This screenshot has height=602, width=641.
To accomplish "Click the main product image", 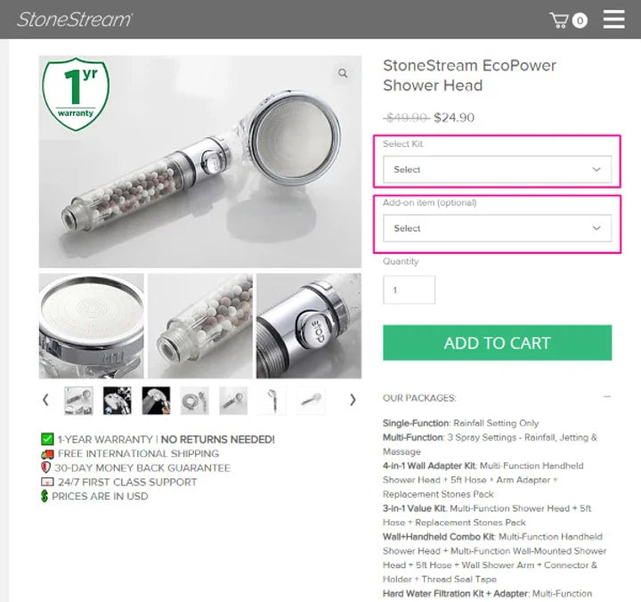I will pyautogui.click(x=200, y=161).
